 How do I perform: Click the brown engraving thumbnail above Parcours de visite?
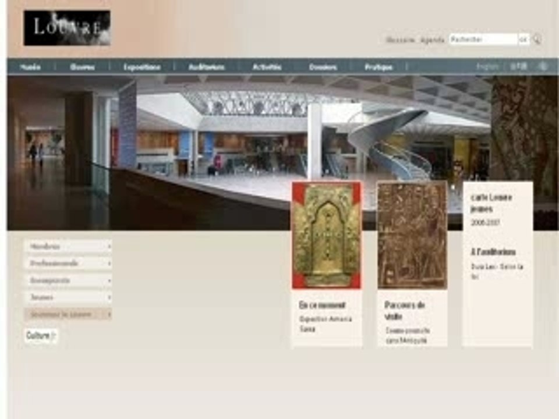click(412, 235)
